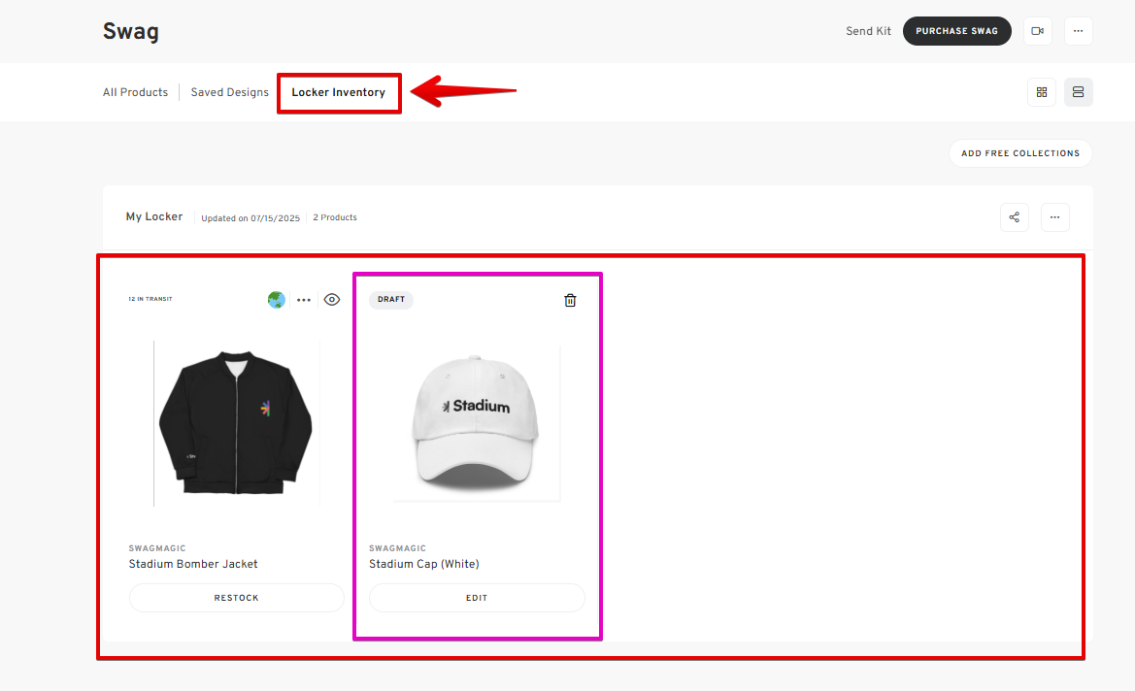Click the Send Kit link
This screenshot has height=691, width=1135.
pos(868,31)
